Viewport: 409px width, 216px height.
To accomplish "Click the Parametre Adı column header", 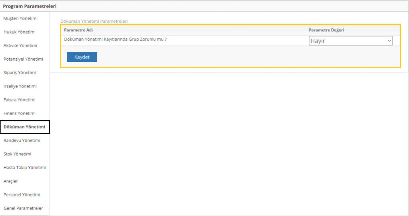I will point(78,30).
